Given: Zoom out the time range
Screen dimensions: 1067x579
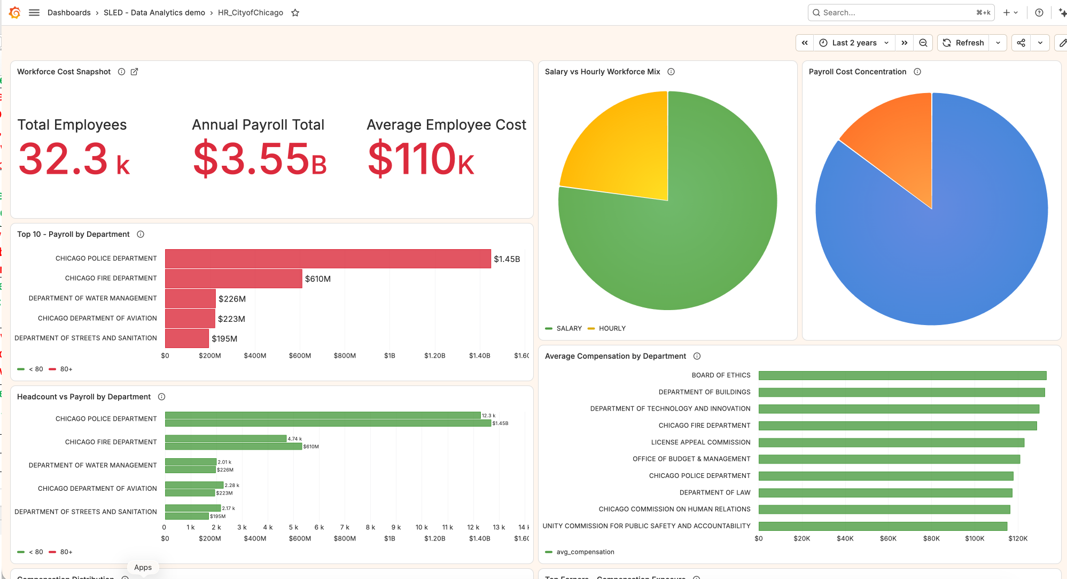Looking at the screenshot, I should point(923,43).
